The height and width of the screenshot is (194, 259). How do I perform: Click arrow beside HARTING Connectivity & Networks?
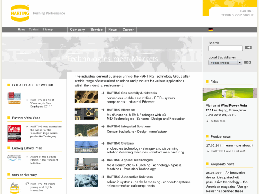[x=103, y=93]
